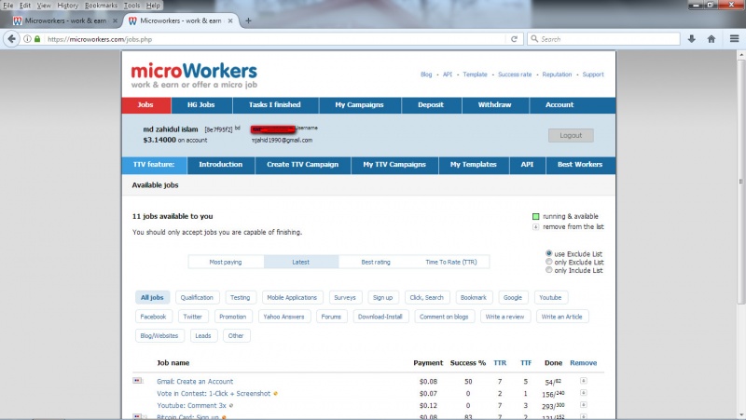Sort jobs by Best rating
The image size is (746, 420).
pyautogui.click(x=376, y=262)
